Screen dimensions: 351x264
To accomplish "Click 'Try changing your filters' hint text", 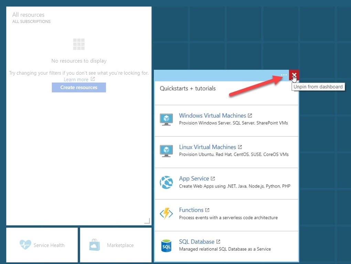I will [x=79, y=73].
